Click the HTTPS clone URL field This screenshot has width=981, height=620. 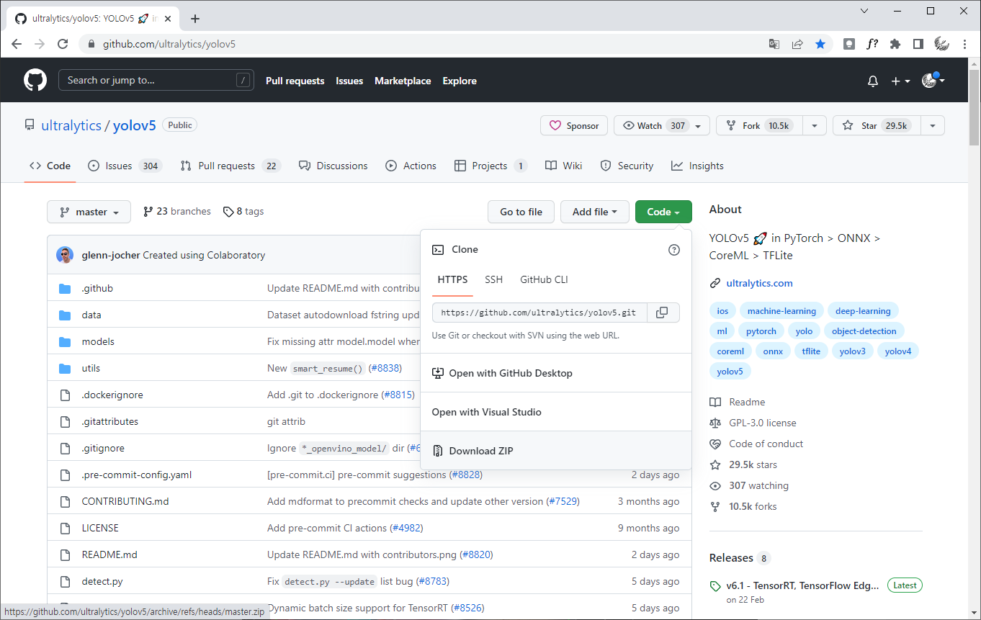[539, 313]
